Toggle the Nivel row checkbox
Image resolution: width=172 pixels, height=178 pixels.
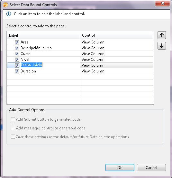point(17,60)
